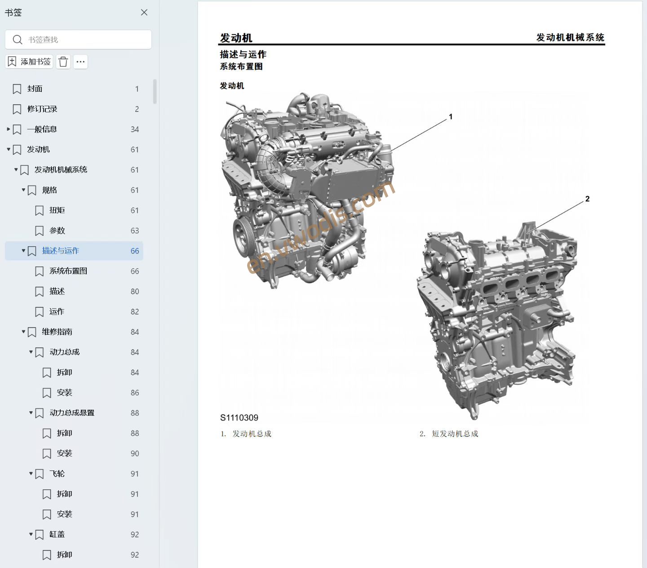Expand the 一般信息 bookmark arrow
The image size is (647, 568).
tap(8, 129)
